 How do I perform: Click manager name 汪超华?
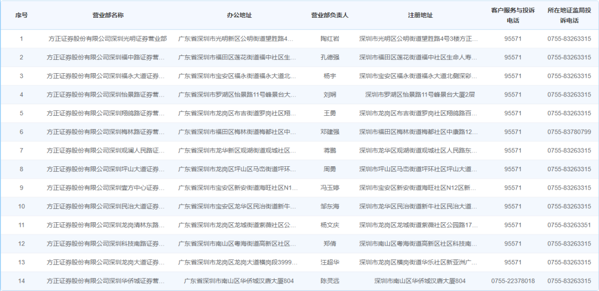point(329,262)
